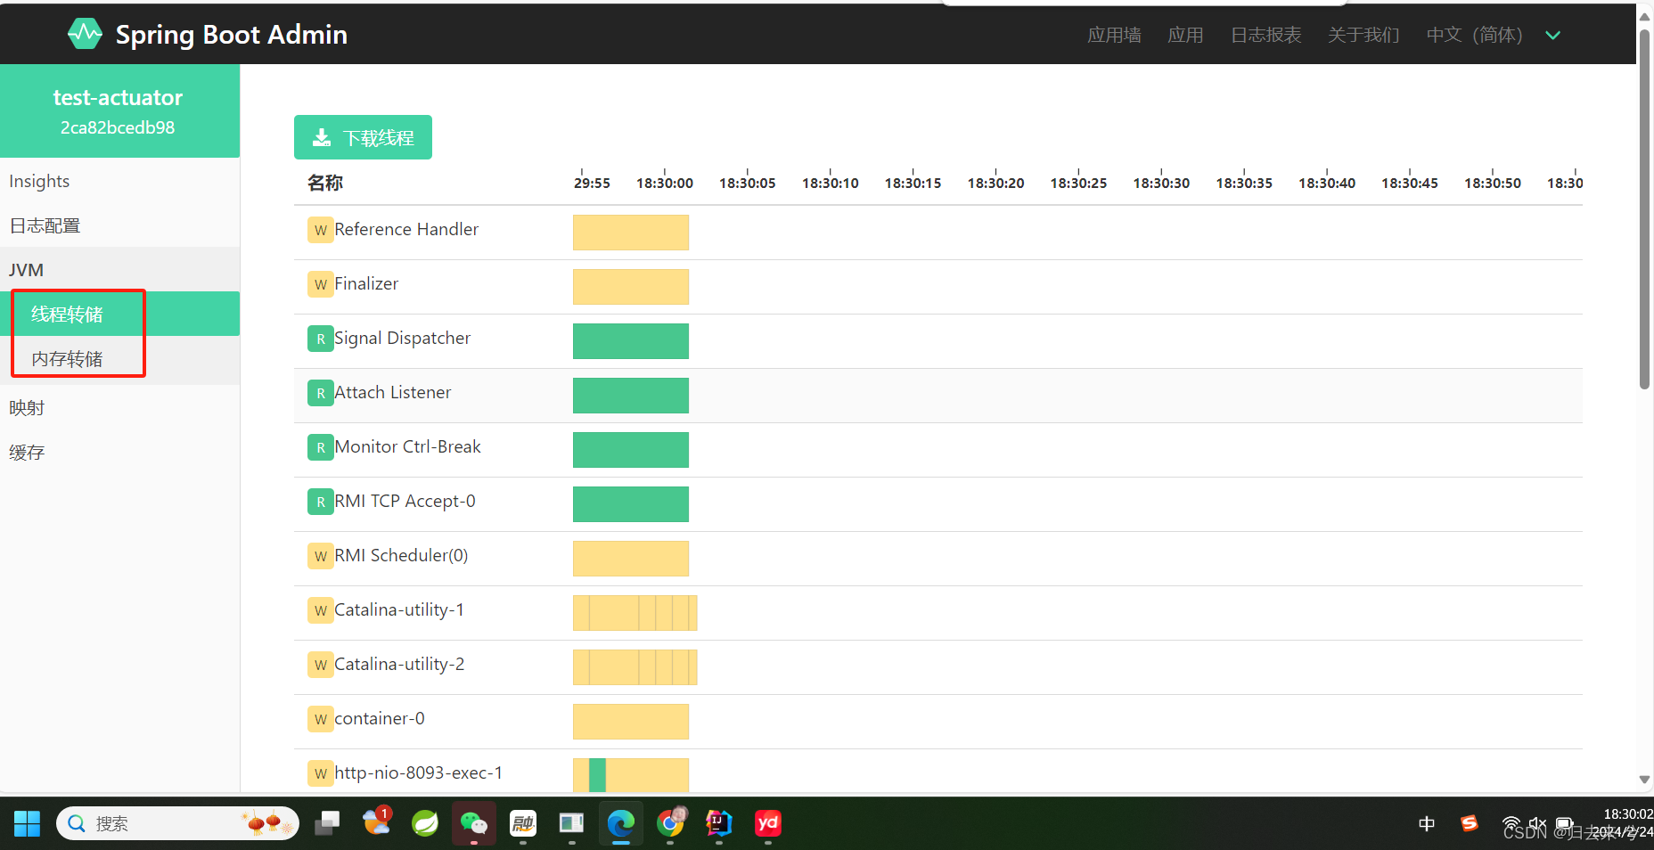1654x850 pixels.
Task: Click the W state badge for Reference Handler
Action: coord(320,230)
